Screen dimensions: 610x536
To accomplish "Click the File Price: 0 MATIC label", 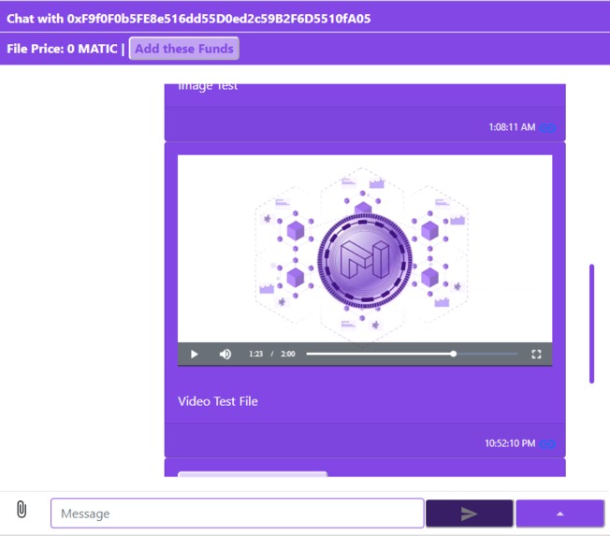I will pos(62,49).
